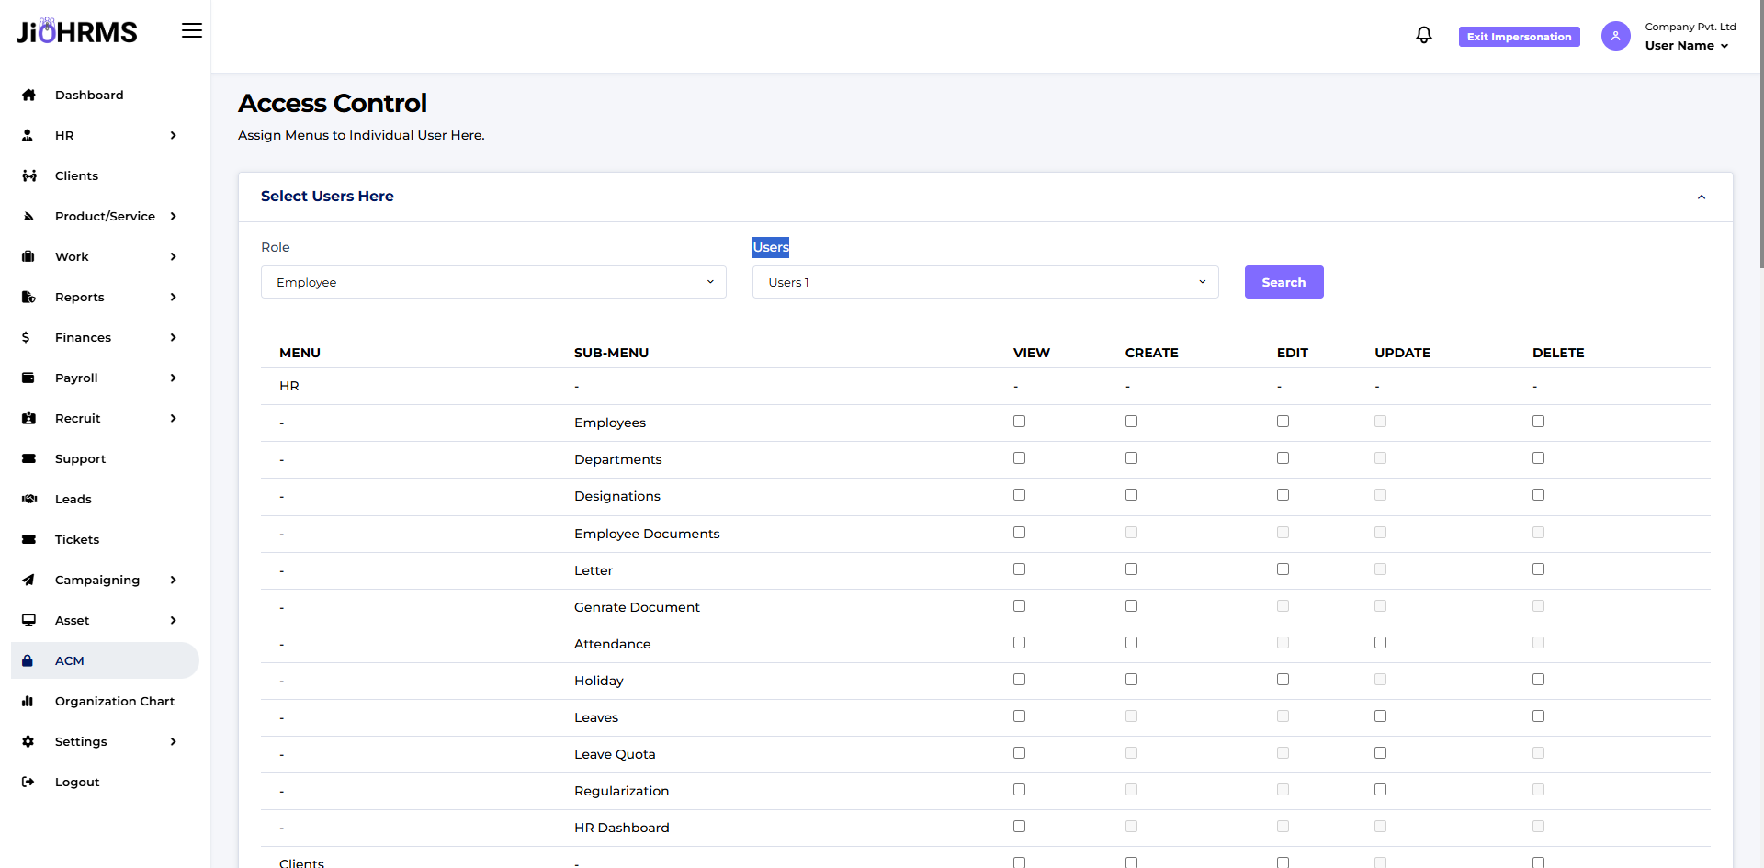Enable VIEW permission for Employees

1019,421
